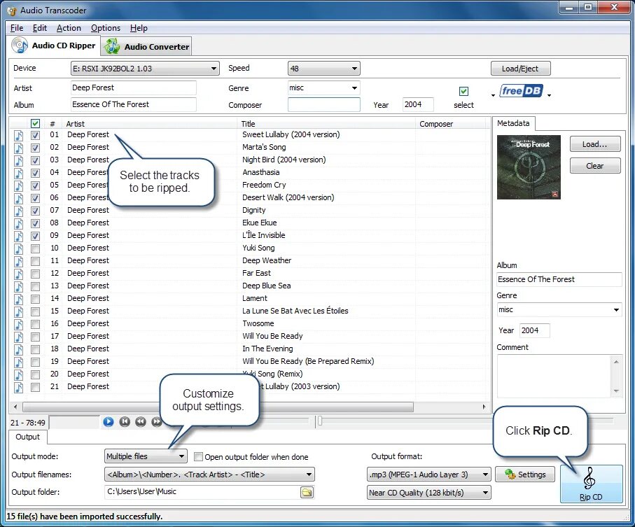The height and width of the screenshot is (527, 635).
Task: Open the Metadata panel Genre dropdown
Action: (x=559, y=309)
